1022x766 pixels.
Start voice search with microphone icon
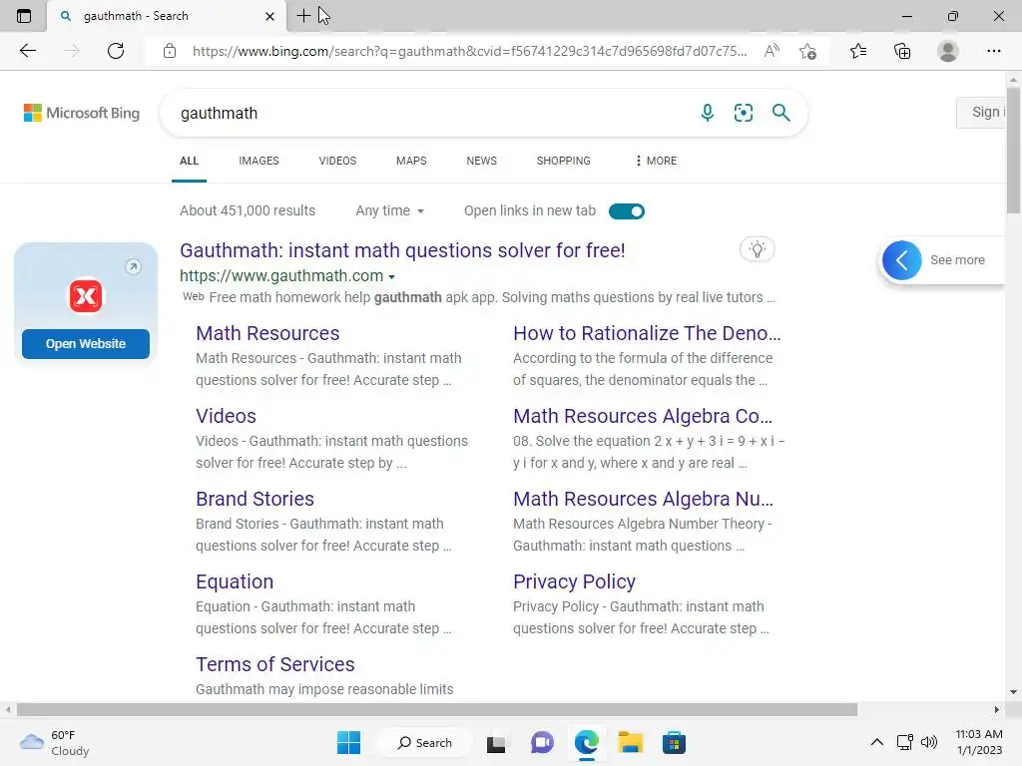[x=708, y=113]
